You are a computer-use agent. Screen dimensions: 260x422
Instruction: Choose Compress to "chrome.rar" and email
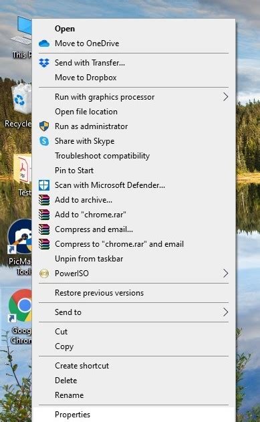pos(134,244)
